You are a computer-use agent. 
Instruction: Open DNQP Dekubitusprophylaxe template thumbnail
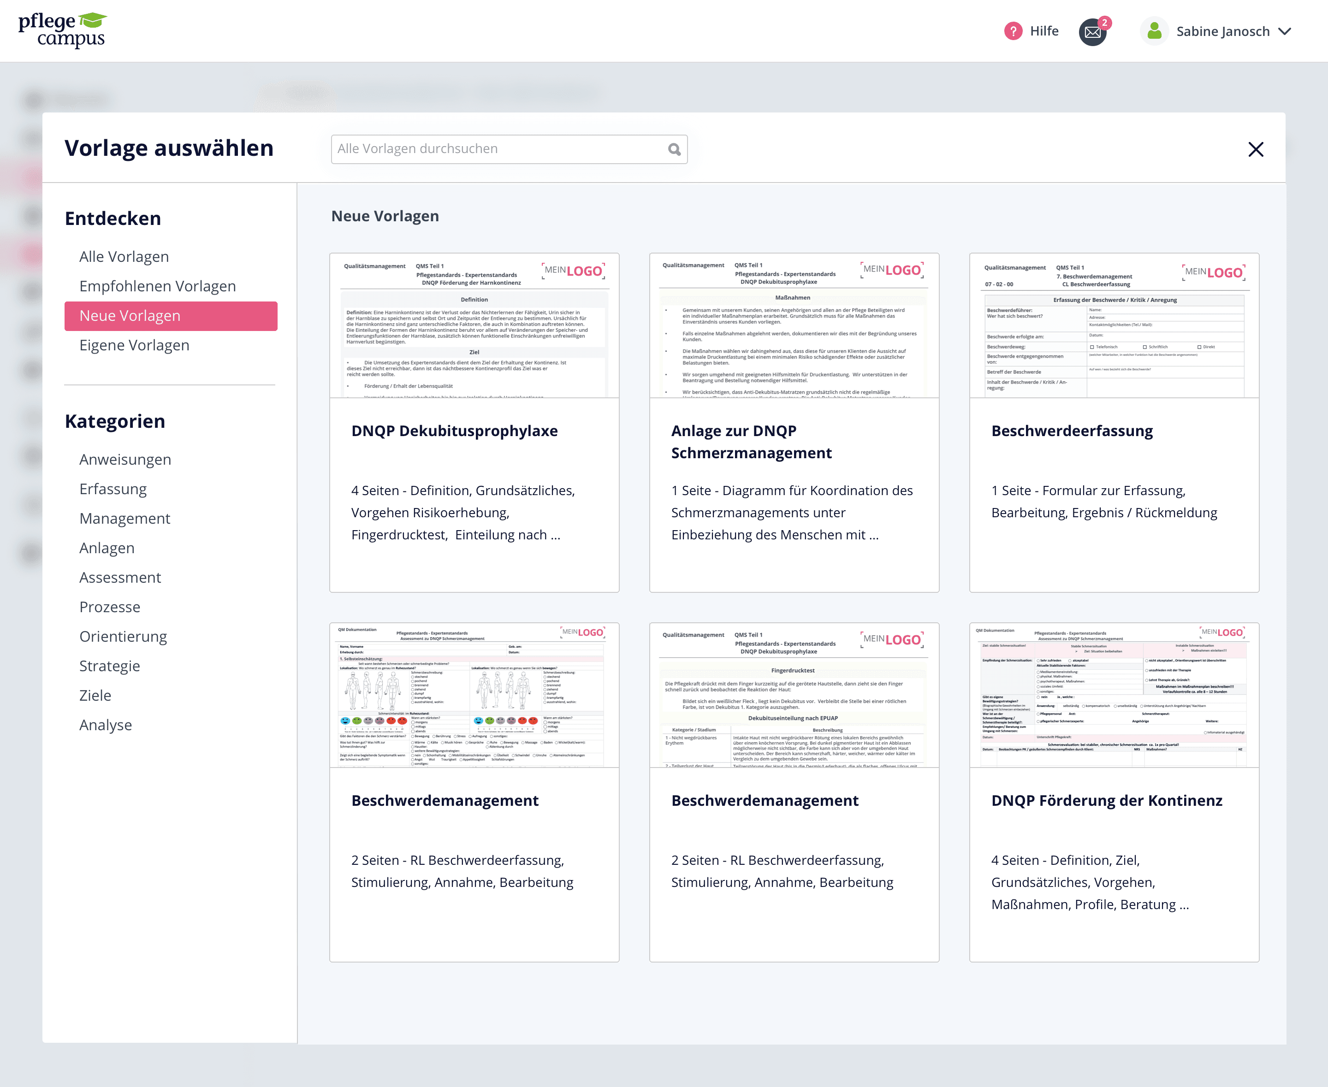click(474, 325)
